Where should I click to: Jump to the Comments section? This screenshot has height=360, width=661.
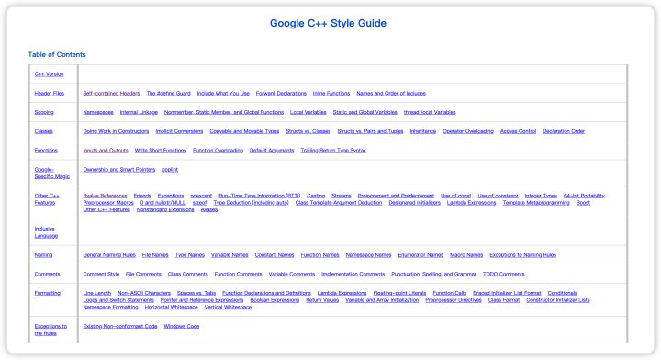tap(47, 274)
